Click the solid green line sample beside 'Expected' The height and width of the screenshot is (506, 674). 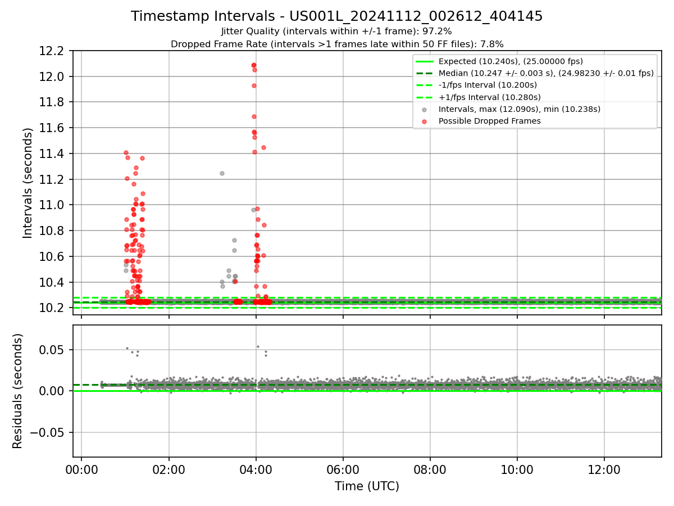(x=425, y=62)
